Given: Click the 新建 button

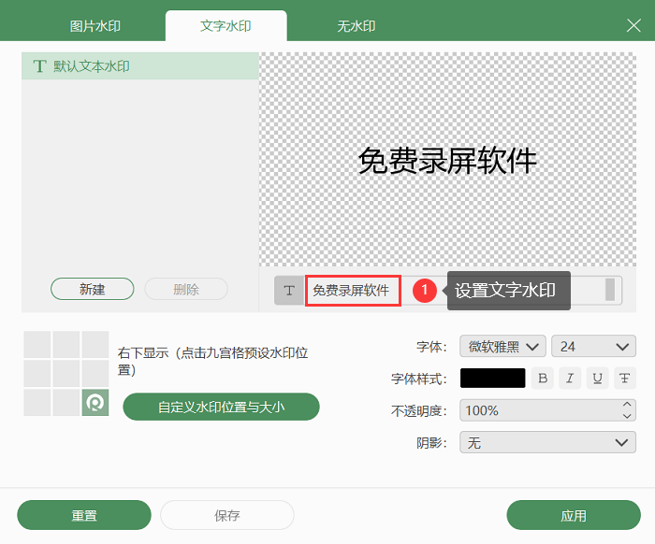Looking at the screenshot, I should [x=93, y=289].
